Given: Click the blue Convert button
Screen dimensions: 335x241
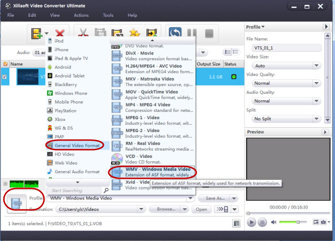Looking at the screenshot, I should click(x=175, y=33).
